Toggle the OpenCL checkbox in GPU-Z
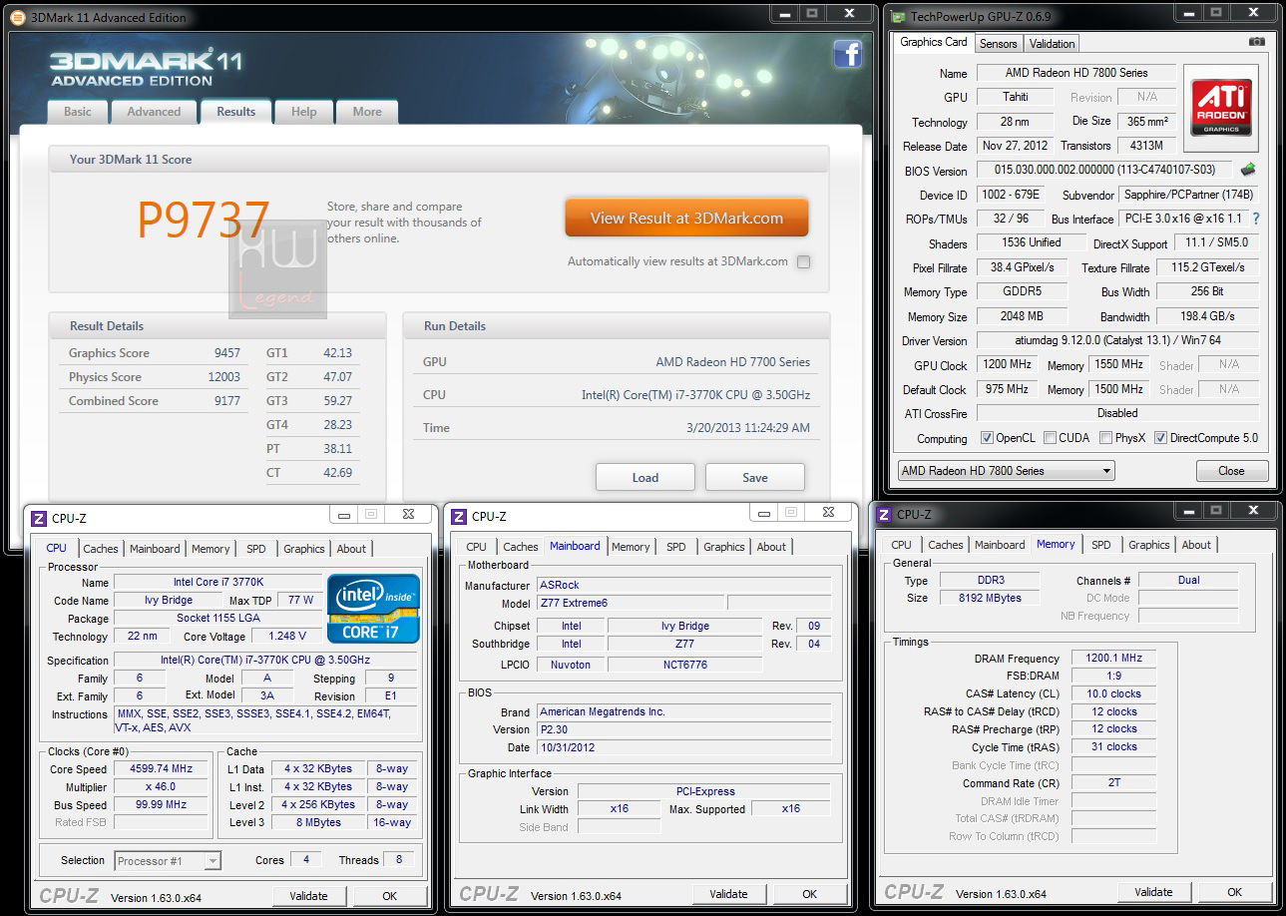This screenshot has width=1286, height=916. 986,438
